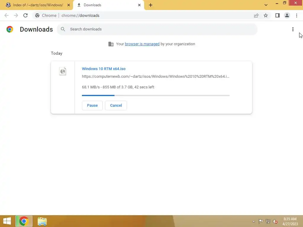This screenshot has height=227, width=303.
Task: Bookmark this tab with the star icon
Action: (266, 15)
